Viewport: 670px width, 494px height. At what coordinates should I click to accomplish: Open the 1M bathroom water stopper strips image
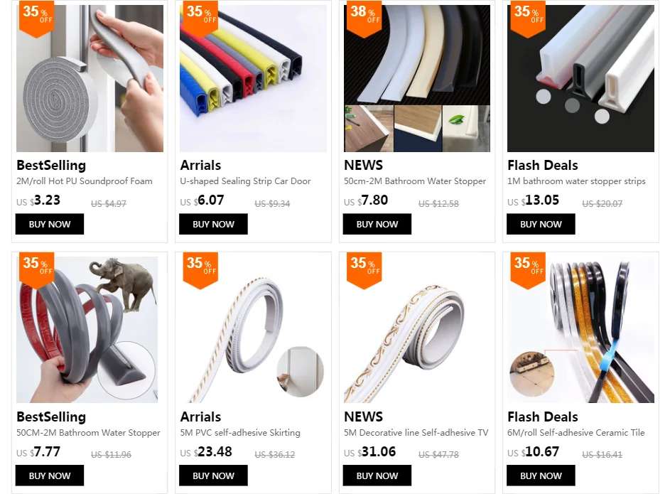[x=580, y=78]
